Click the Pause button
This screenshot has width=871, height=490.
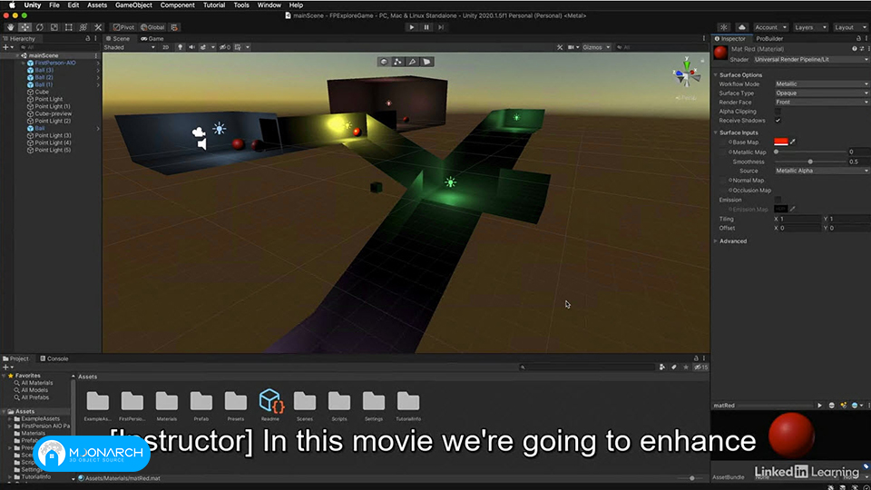(426, 27)
